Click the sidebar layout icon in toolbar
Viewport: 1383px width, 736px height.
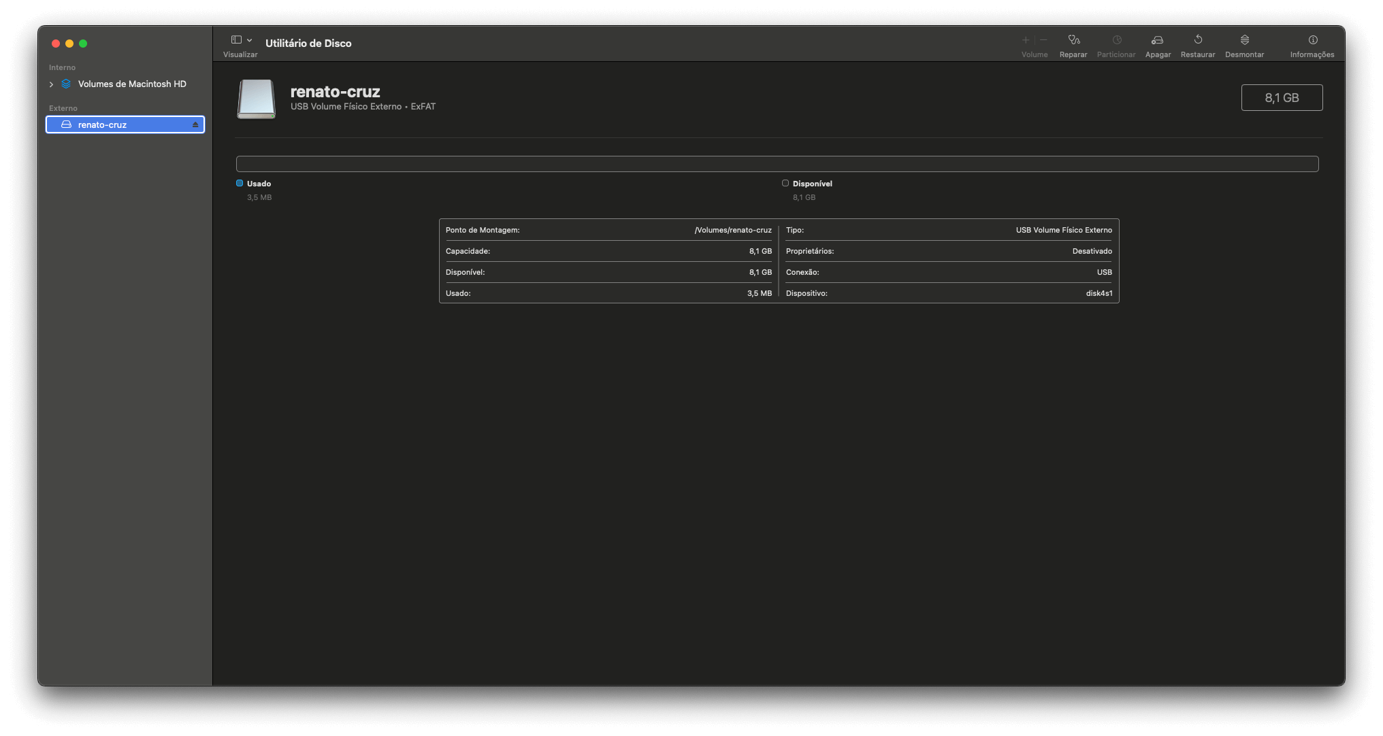[x=236, y=40]
